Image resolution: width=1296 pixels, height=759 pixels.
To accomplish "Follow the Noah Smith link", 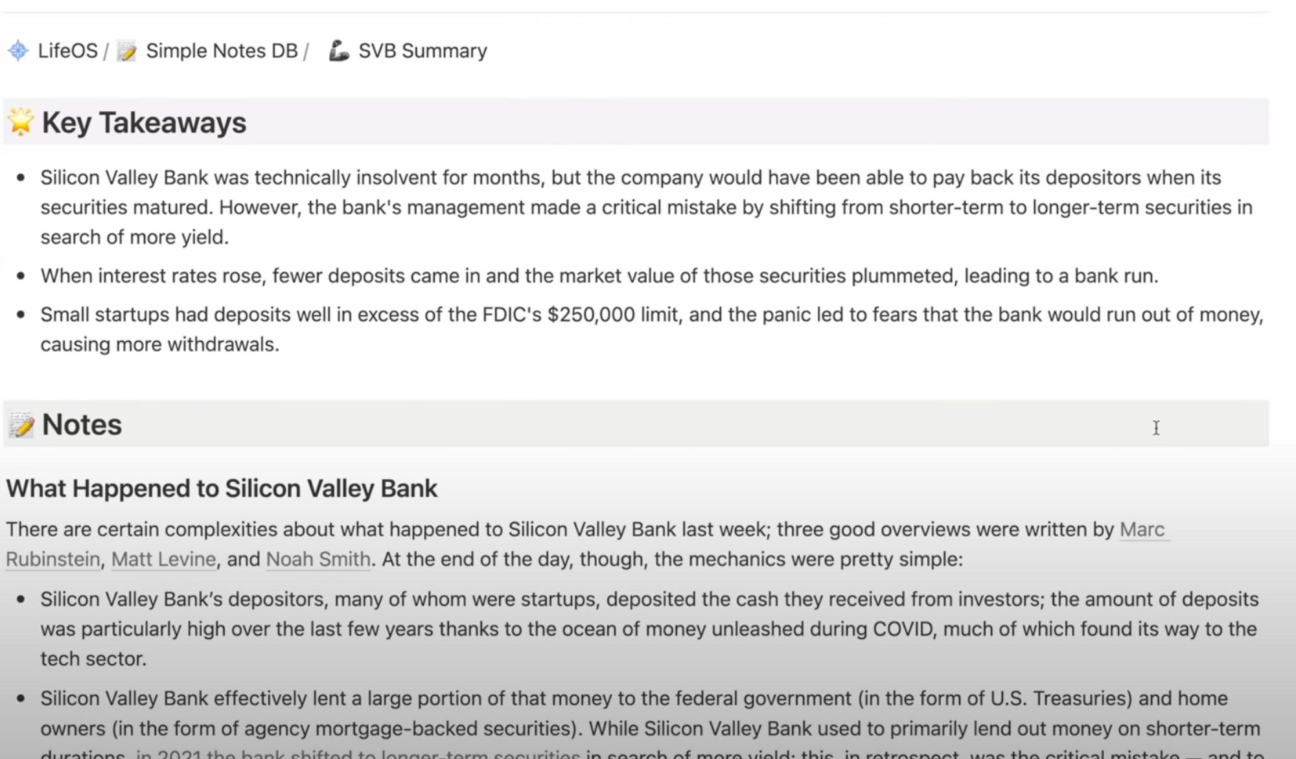I will 318,559.
